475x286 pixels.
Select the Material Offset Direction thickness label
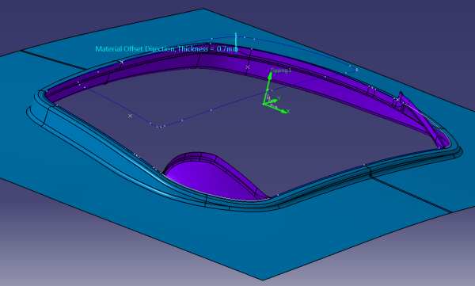[x=166, y=49]
